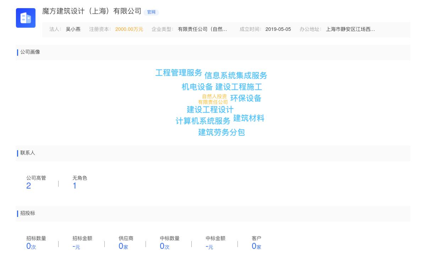Click legal representative 吴小燕
The image size is (426, 267).
[x=73, y=29]
